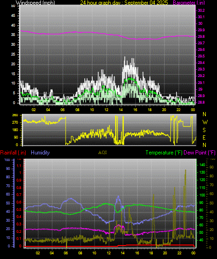Click humidity axis value 100
Screen dimensions: 217x259
point(7,160)
